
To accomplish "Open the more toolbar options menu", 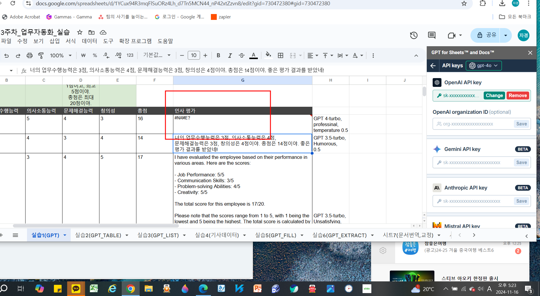I will (373, 56).
